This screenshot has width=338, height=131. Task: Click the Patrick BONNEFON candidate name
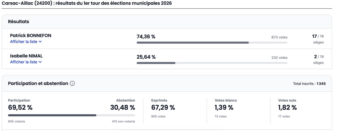coord(31,35)
